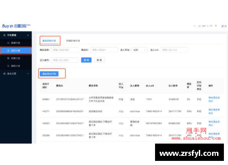Click the Buy in logo

(16, 26)
